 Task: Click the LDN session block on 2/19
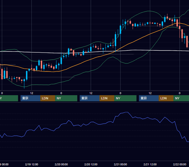(x=48, y=98)
